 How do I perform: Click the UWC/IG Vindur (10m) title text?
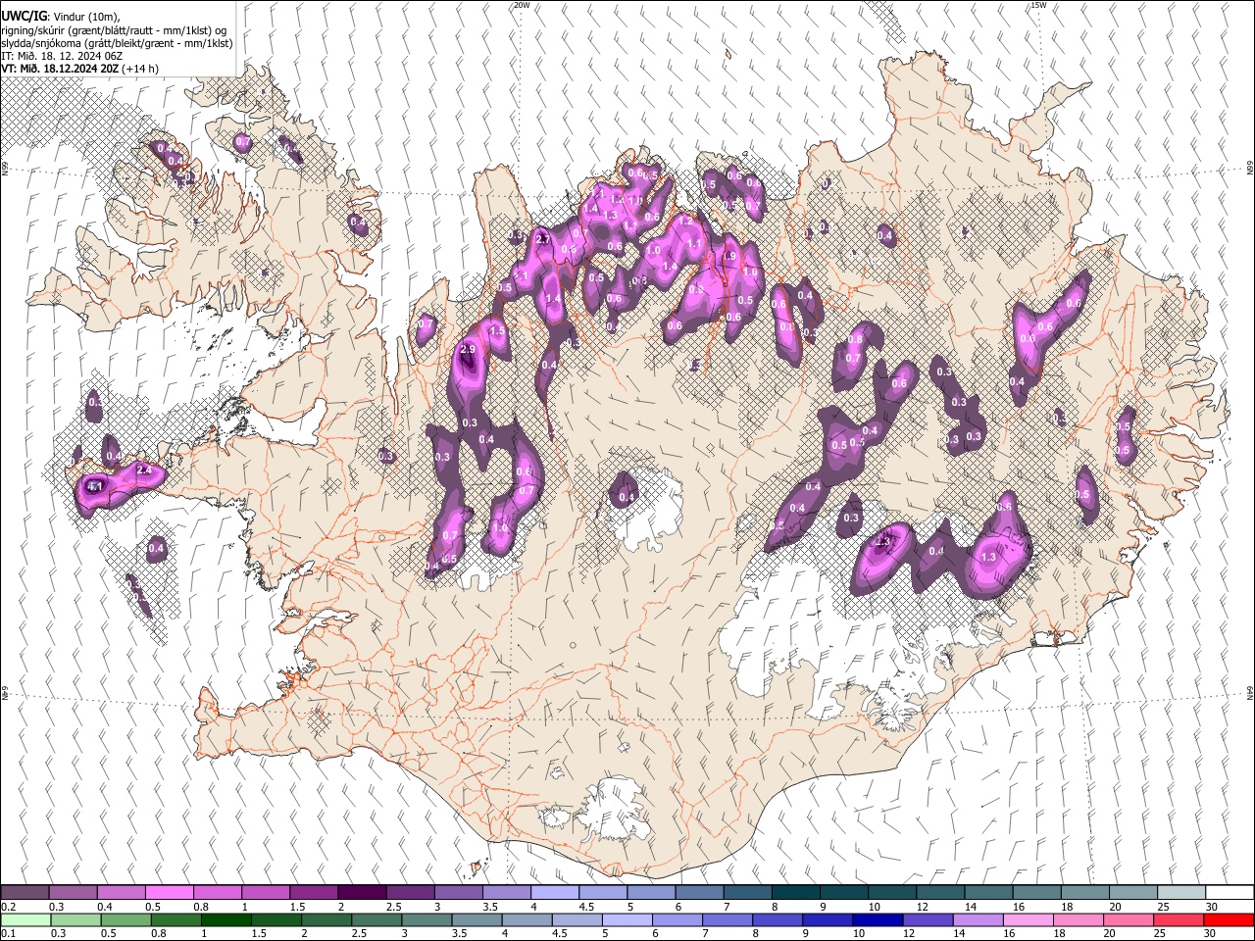[x=62, y=17]
